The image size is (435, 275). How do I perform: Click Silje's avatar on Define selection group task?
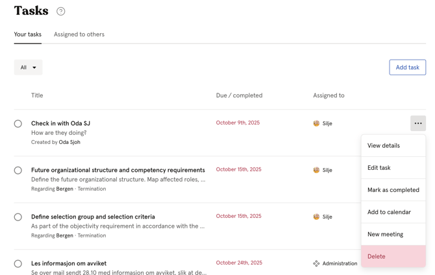316,217
